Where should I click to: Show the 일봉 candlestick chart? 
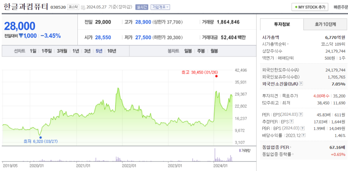[188, 51]
